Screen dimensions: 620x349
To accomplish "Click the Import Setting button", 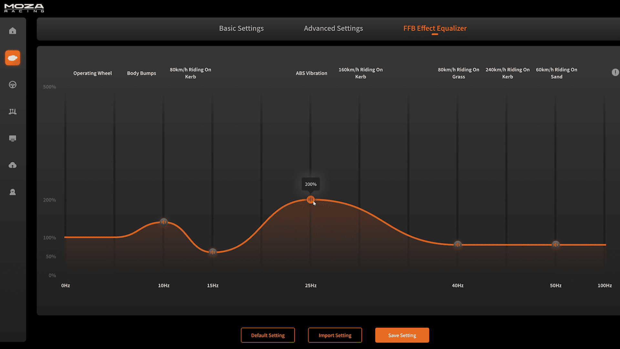I will tap(335, 335).
